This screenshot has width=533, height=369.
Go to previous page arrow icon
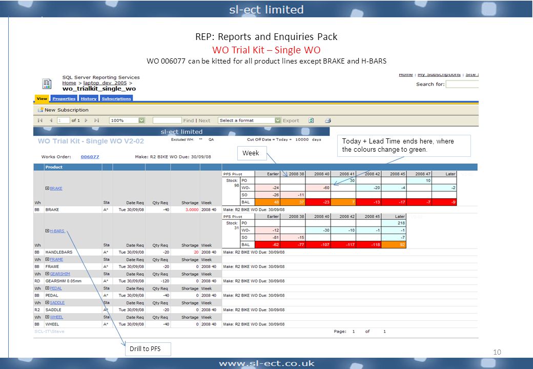click(51, 120)
